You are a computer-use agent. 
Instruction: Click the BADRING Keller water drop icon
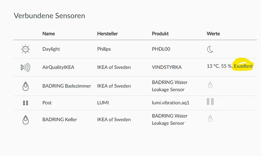click(x=25, y=119)
